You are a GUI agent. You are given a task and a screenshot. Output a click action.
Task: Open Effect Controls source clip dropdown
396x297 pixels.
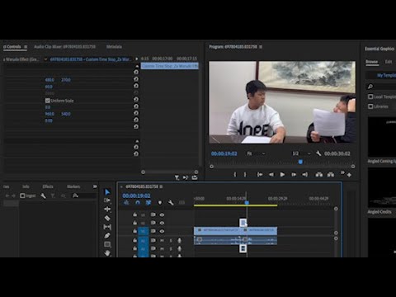45,59
